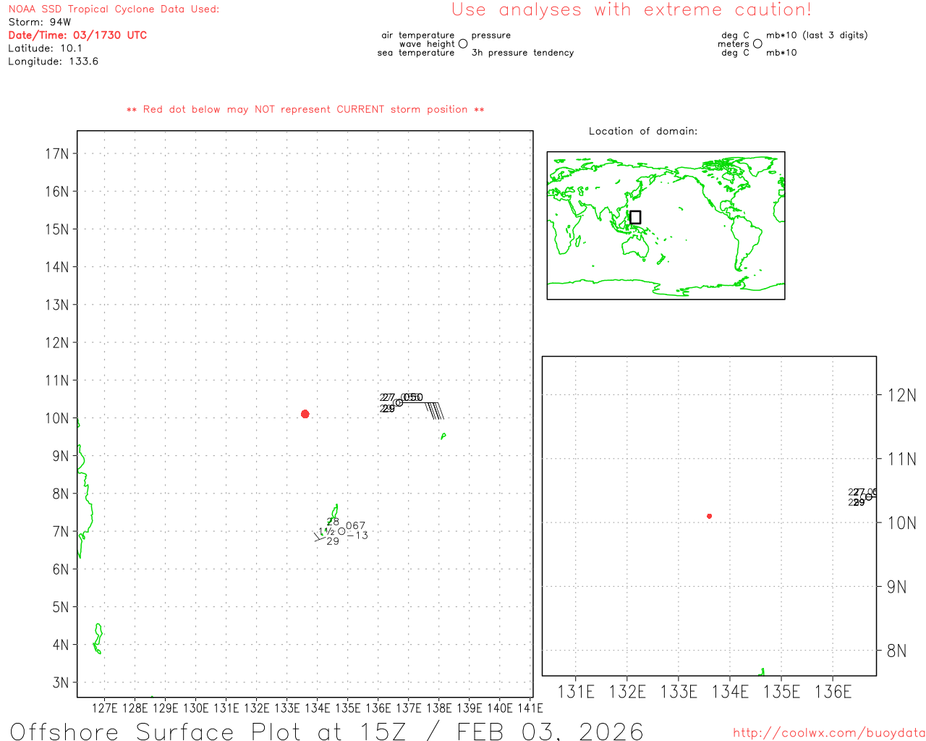Click the legend circle next to wave height
This screenshot has width=926, height=741.
click(x=463, y=43)
